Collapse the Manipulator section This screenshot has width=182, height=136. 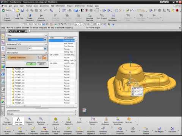click(46, 53)
